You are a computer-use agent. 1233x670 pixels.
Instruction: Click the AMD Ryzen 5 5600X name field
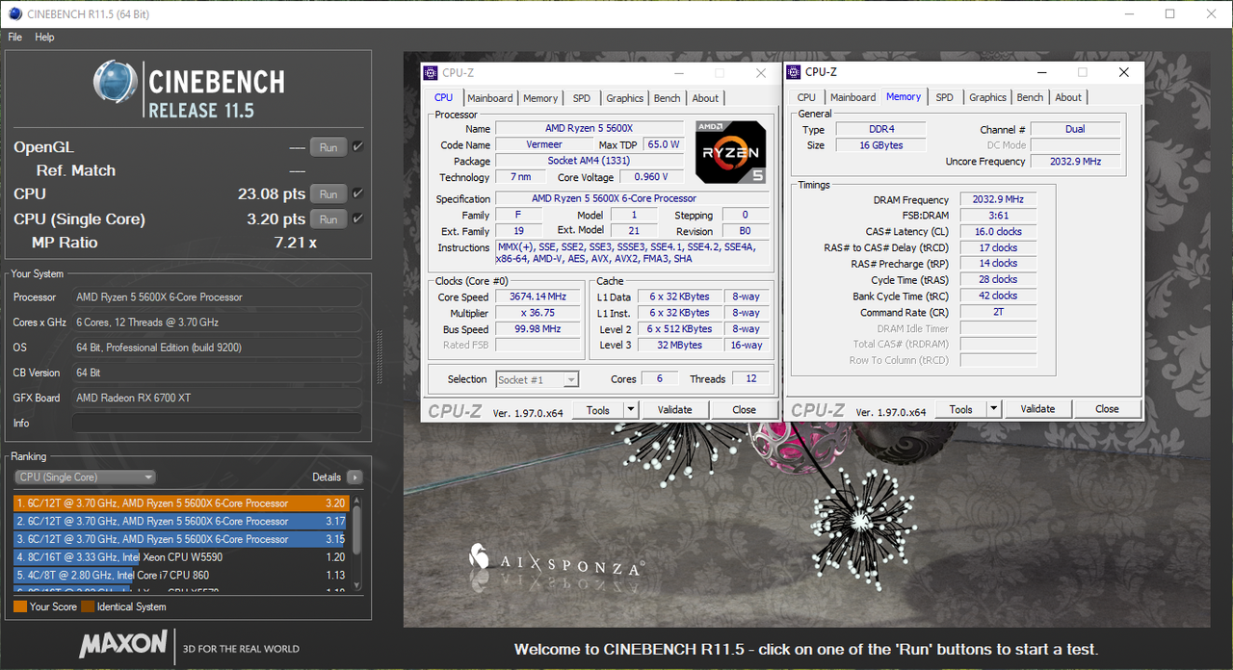pos(590,129)
